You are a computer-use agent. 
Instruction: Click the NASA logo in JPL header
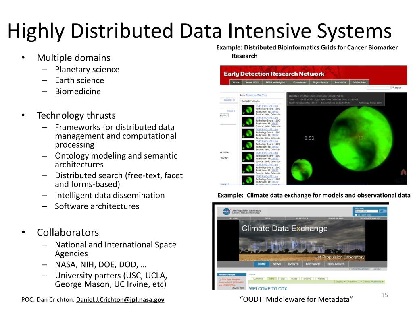226,212
